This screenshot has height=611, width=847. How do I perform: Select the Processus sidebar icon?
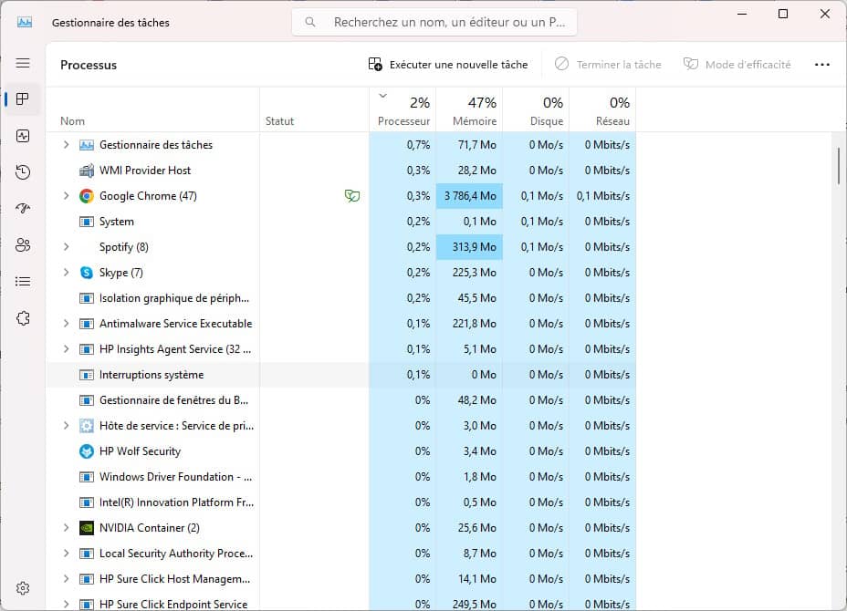click(x=23, y=99)
